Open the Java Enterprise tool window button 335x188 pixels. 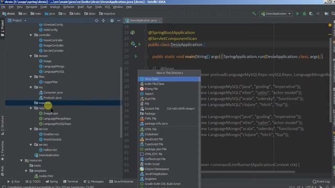coord(121,182)
